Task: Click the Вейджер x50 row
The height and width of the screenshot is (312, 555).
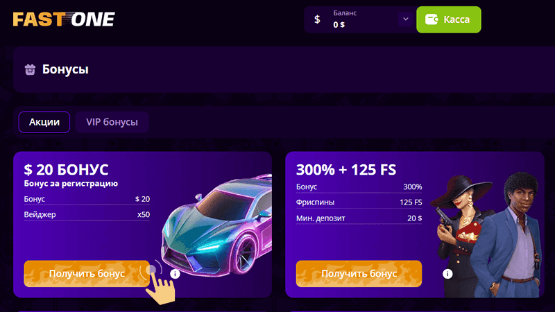Action: (87, 214)
